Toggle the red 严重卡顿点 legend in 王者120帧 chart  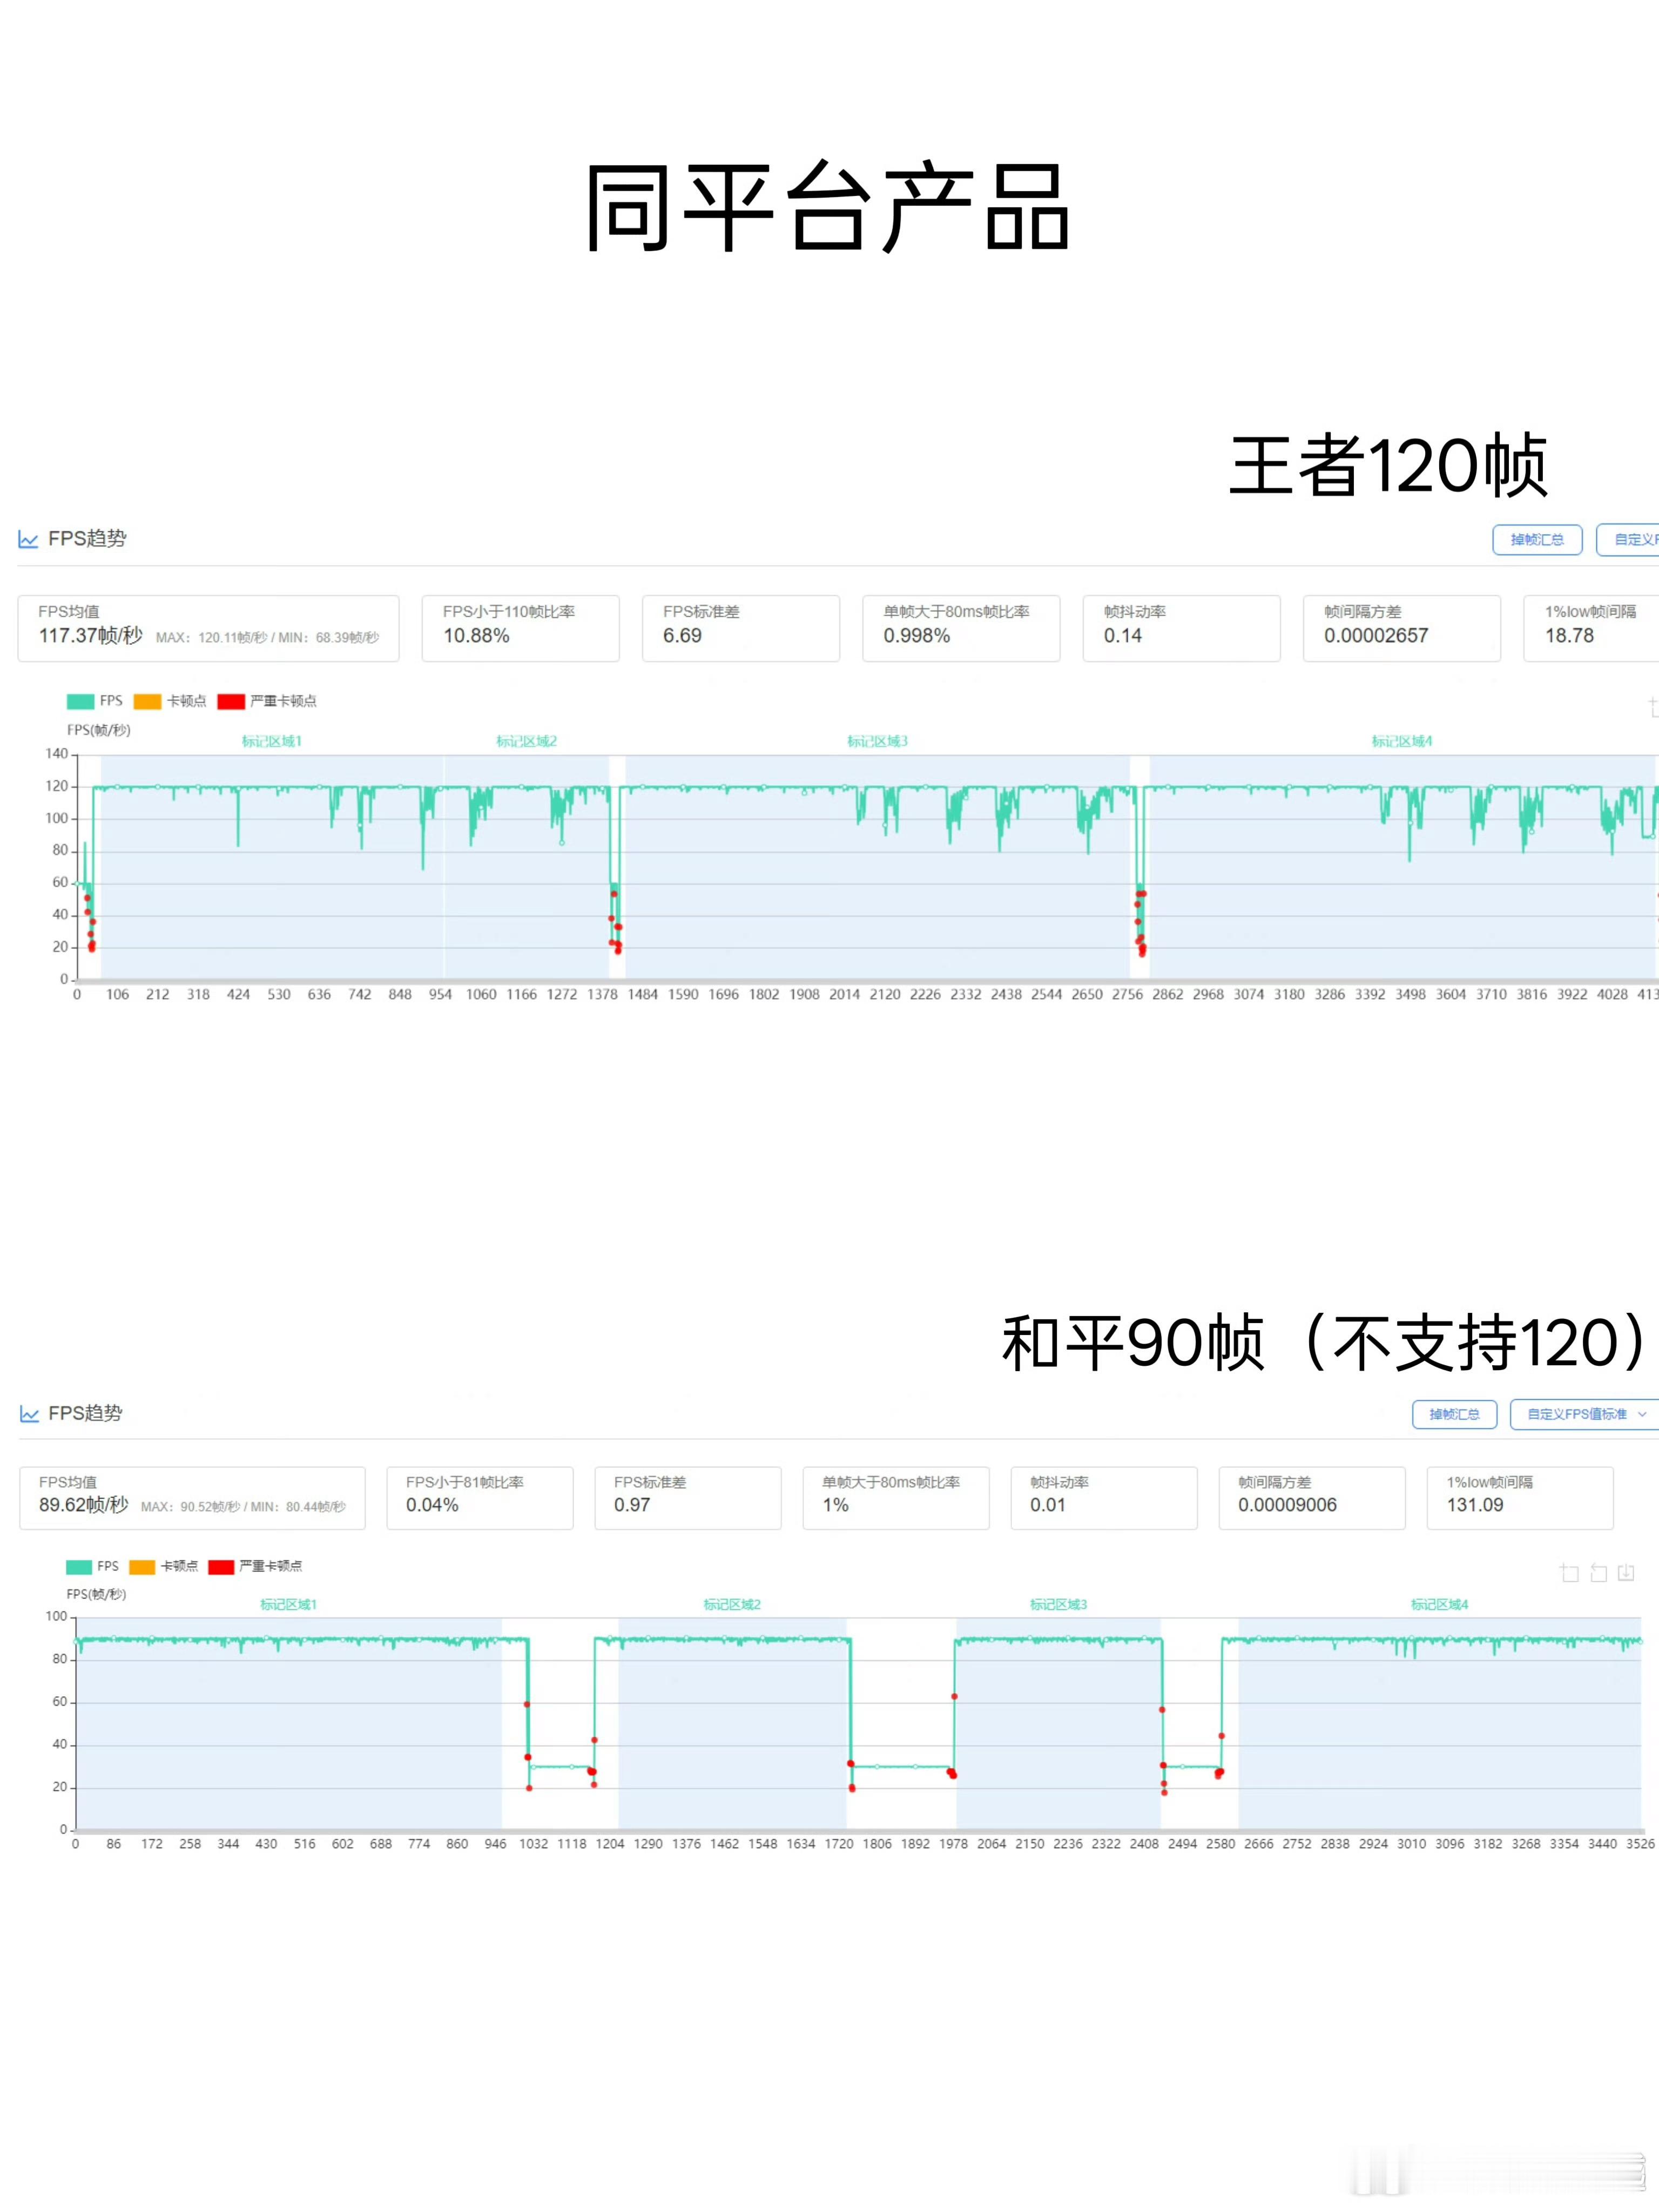click(x=267, y=701)
